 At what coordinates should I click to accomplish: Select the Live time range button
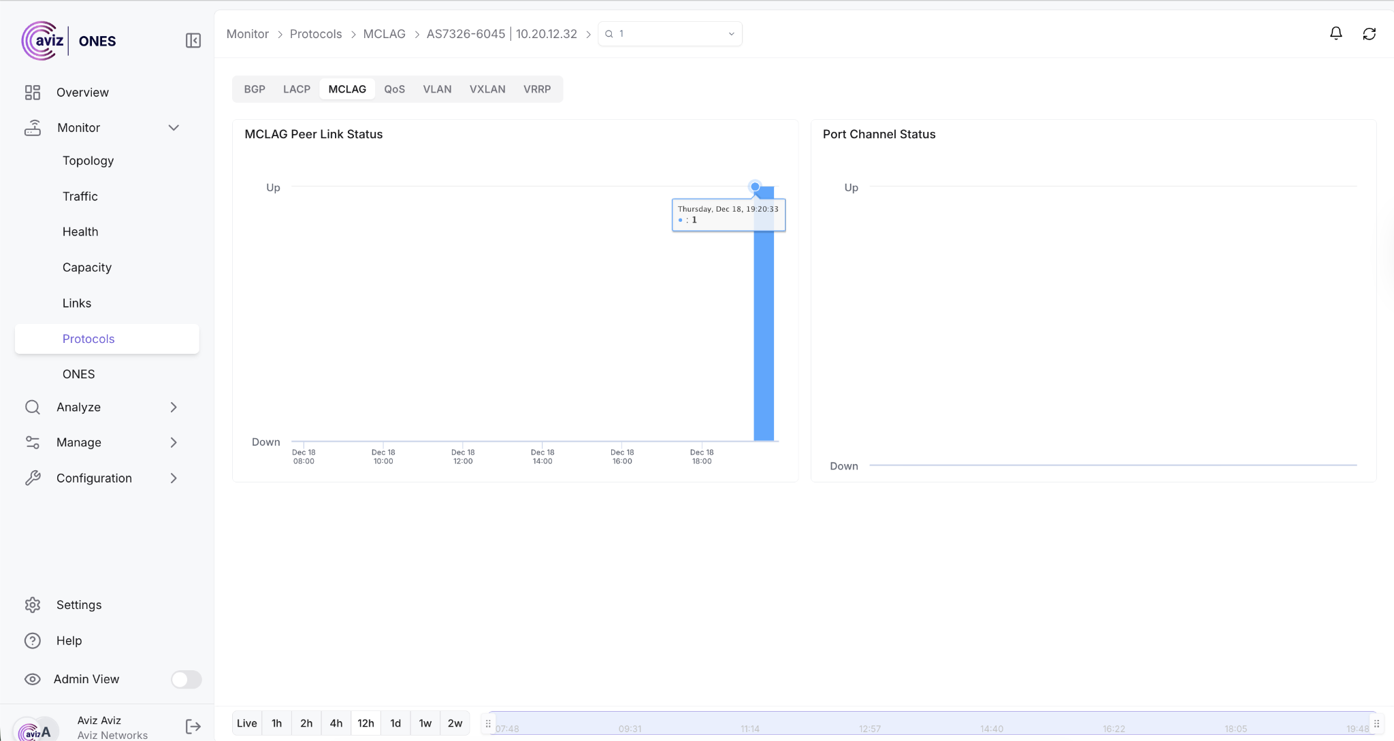point(246,723)
